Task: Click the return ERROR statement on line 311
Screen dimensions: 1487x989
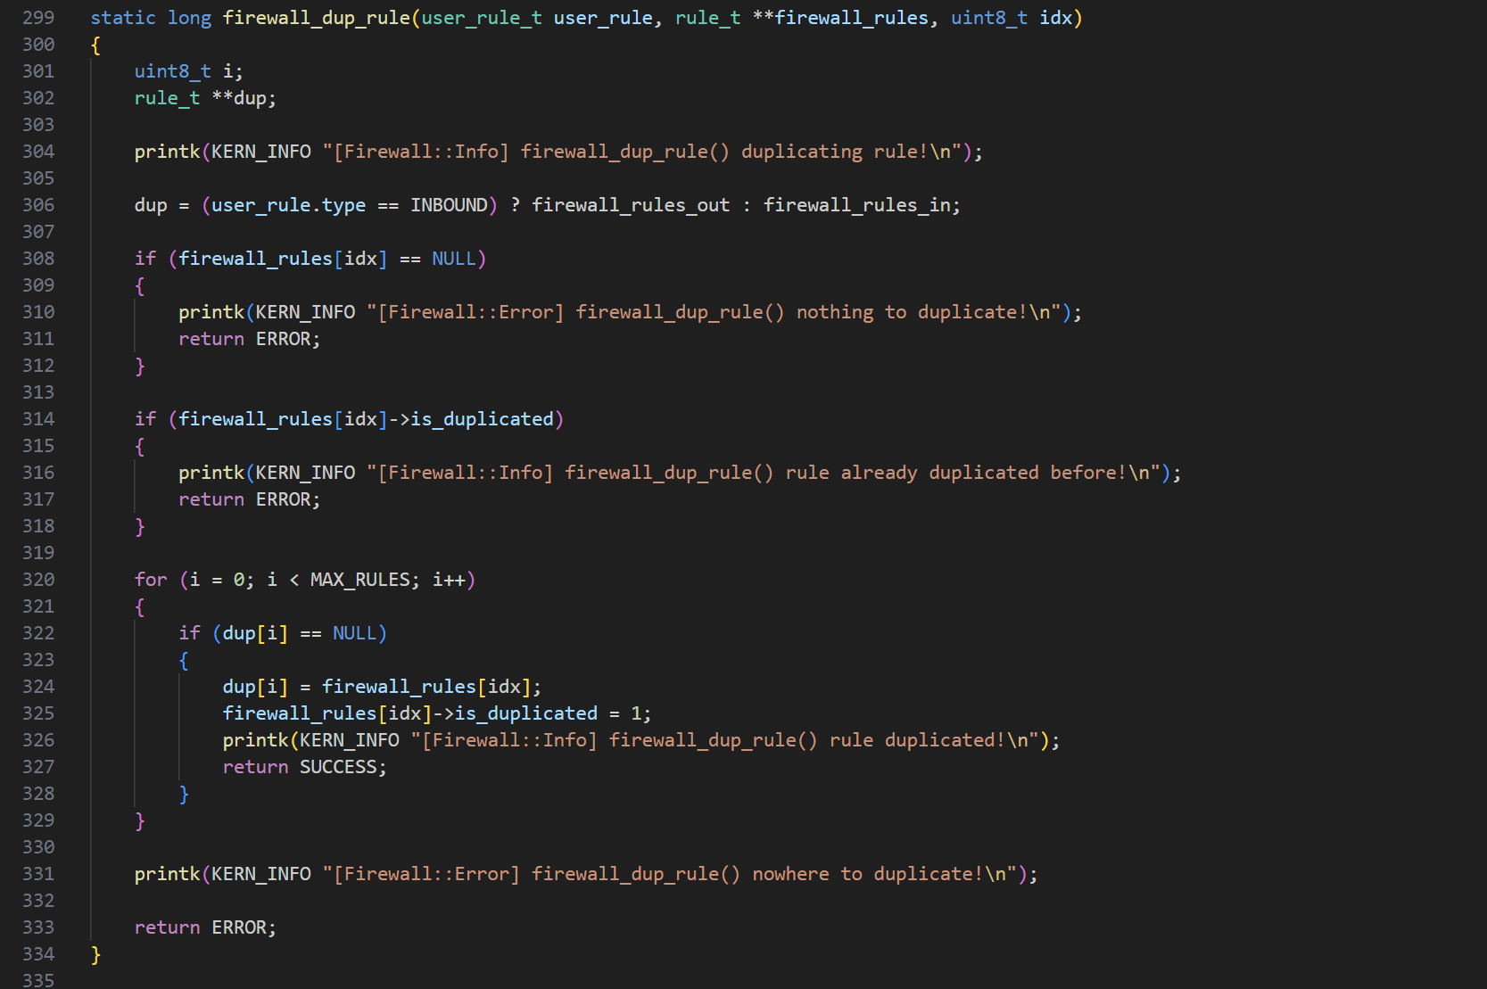Action: pyautogui.click(x=249, y=338)
